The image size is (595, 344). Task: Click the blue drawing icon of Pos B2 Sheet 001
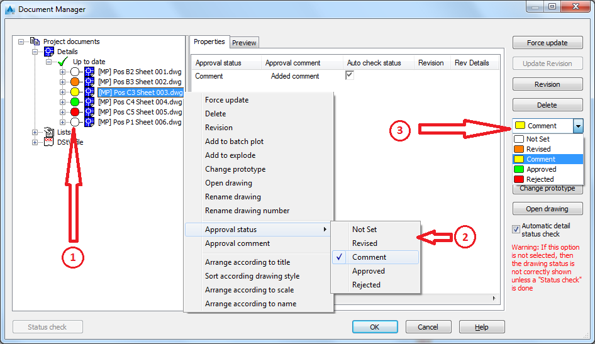(89, 72)
